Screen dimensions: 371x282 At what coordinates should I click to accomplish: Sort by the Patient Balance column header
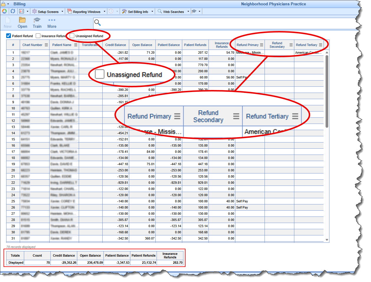point(169,45)
